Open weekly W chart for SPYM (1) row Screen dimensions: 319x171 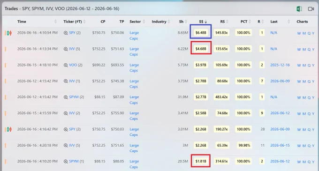pyautogui.click(x=299, y=162)
